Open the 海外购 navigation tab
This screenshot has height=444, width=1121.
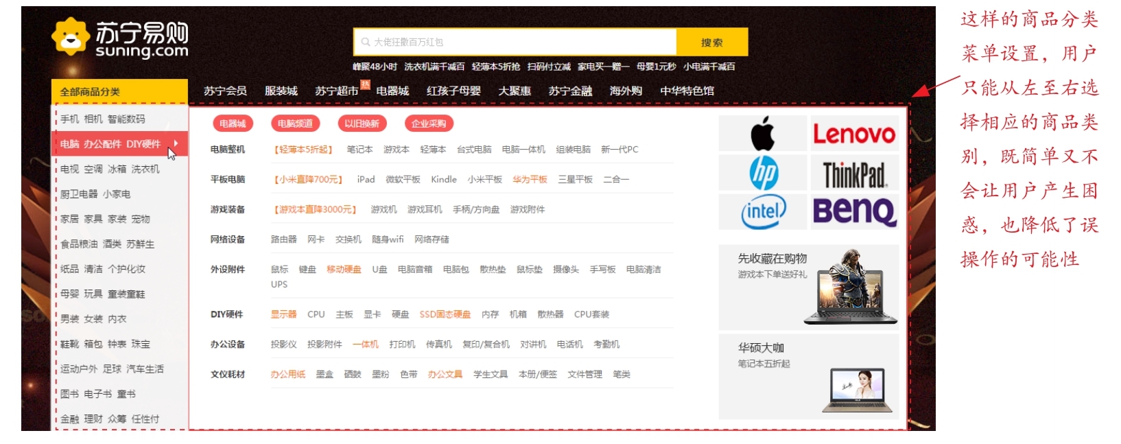[x=626, y=91]
